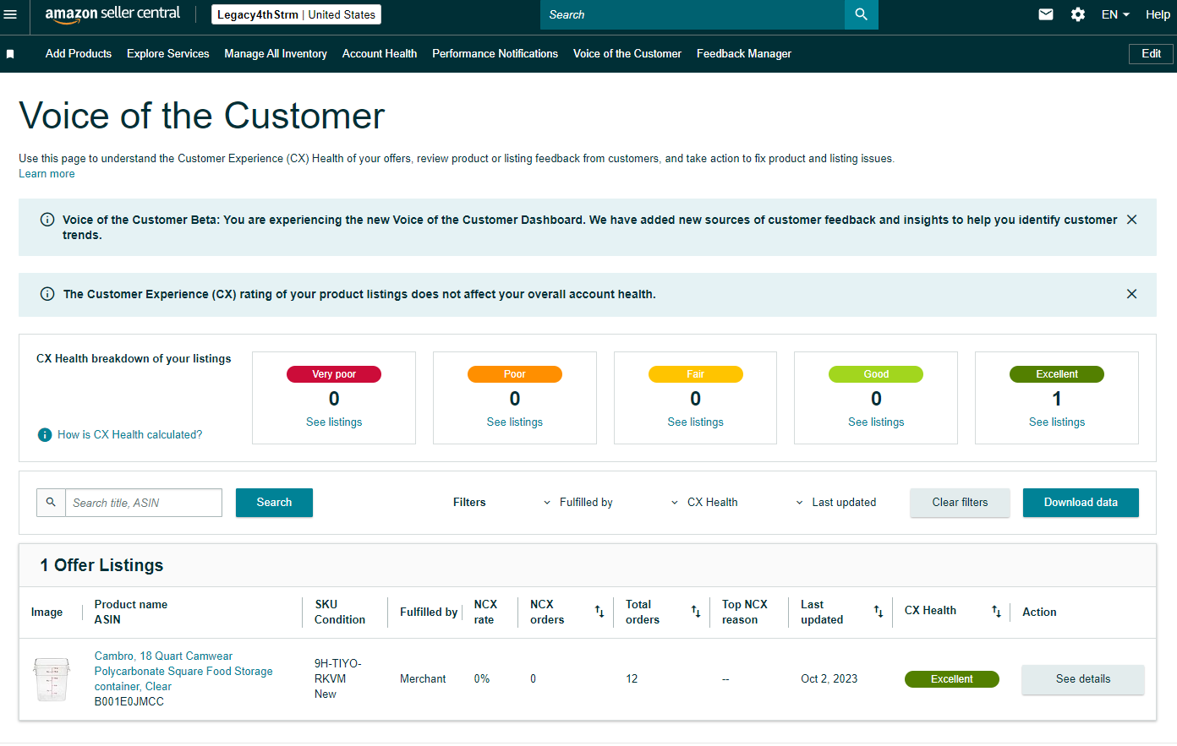Click Download data button
This screenshot has height=746, width=1177.
tap(1081, 503)
